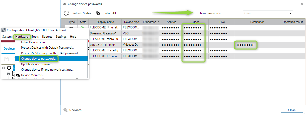Click the Destination column header
The width and height of the screenshot is (306, 115).
point(257,22)
